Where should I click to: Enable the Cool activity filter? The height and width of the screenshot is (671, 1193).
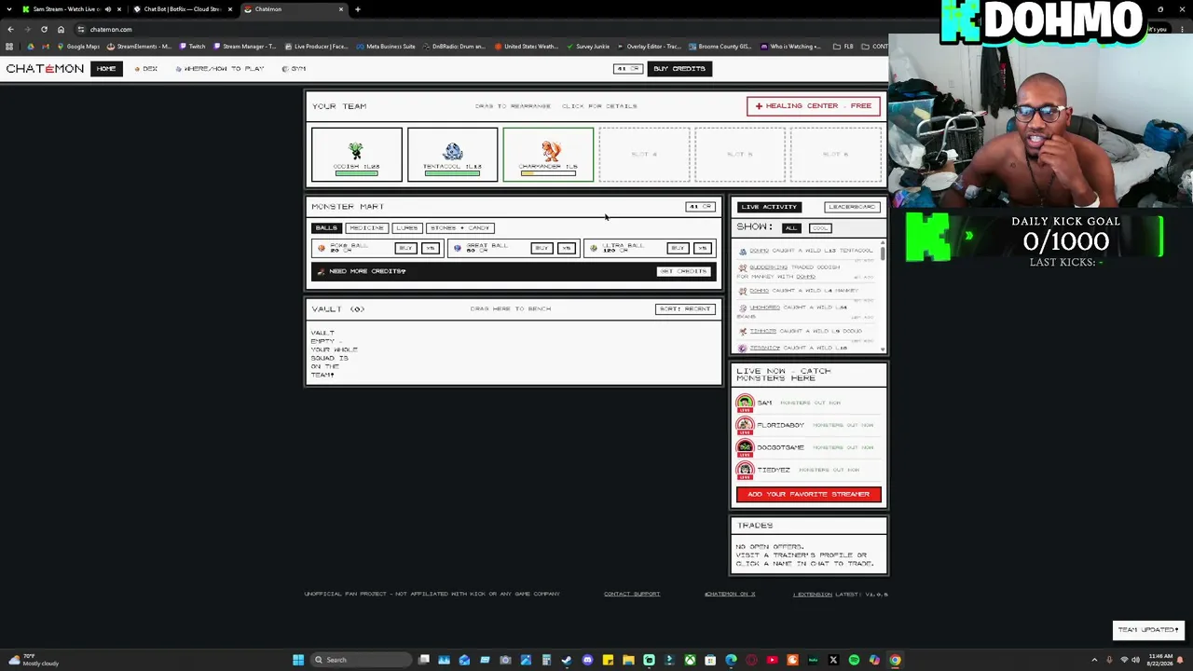tap(820, 227)
